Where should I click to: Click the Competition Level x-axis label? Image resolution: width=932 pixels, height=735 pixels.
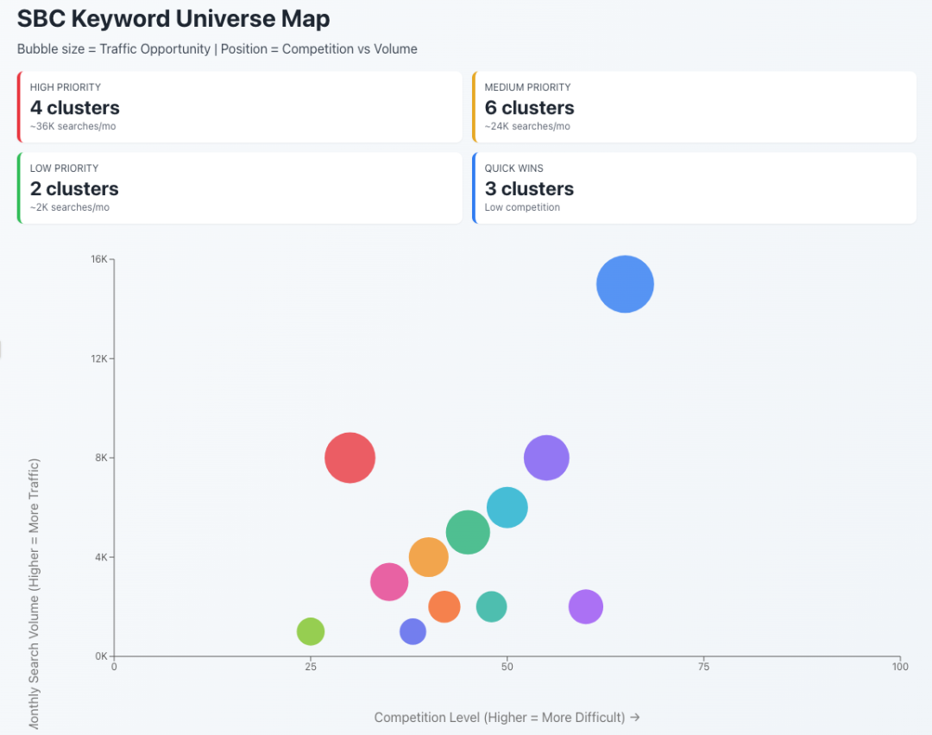(507, 717)
